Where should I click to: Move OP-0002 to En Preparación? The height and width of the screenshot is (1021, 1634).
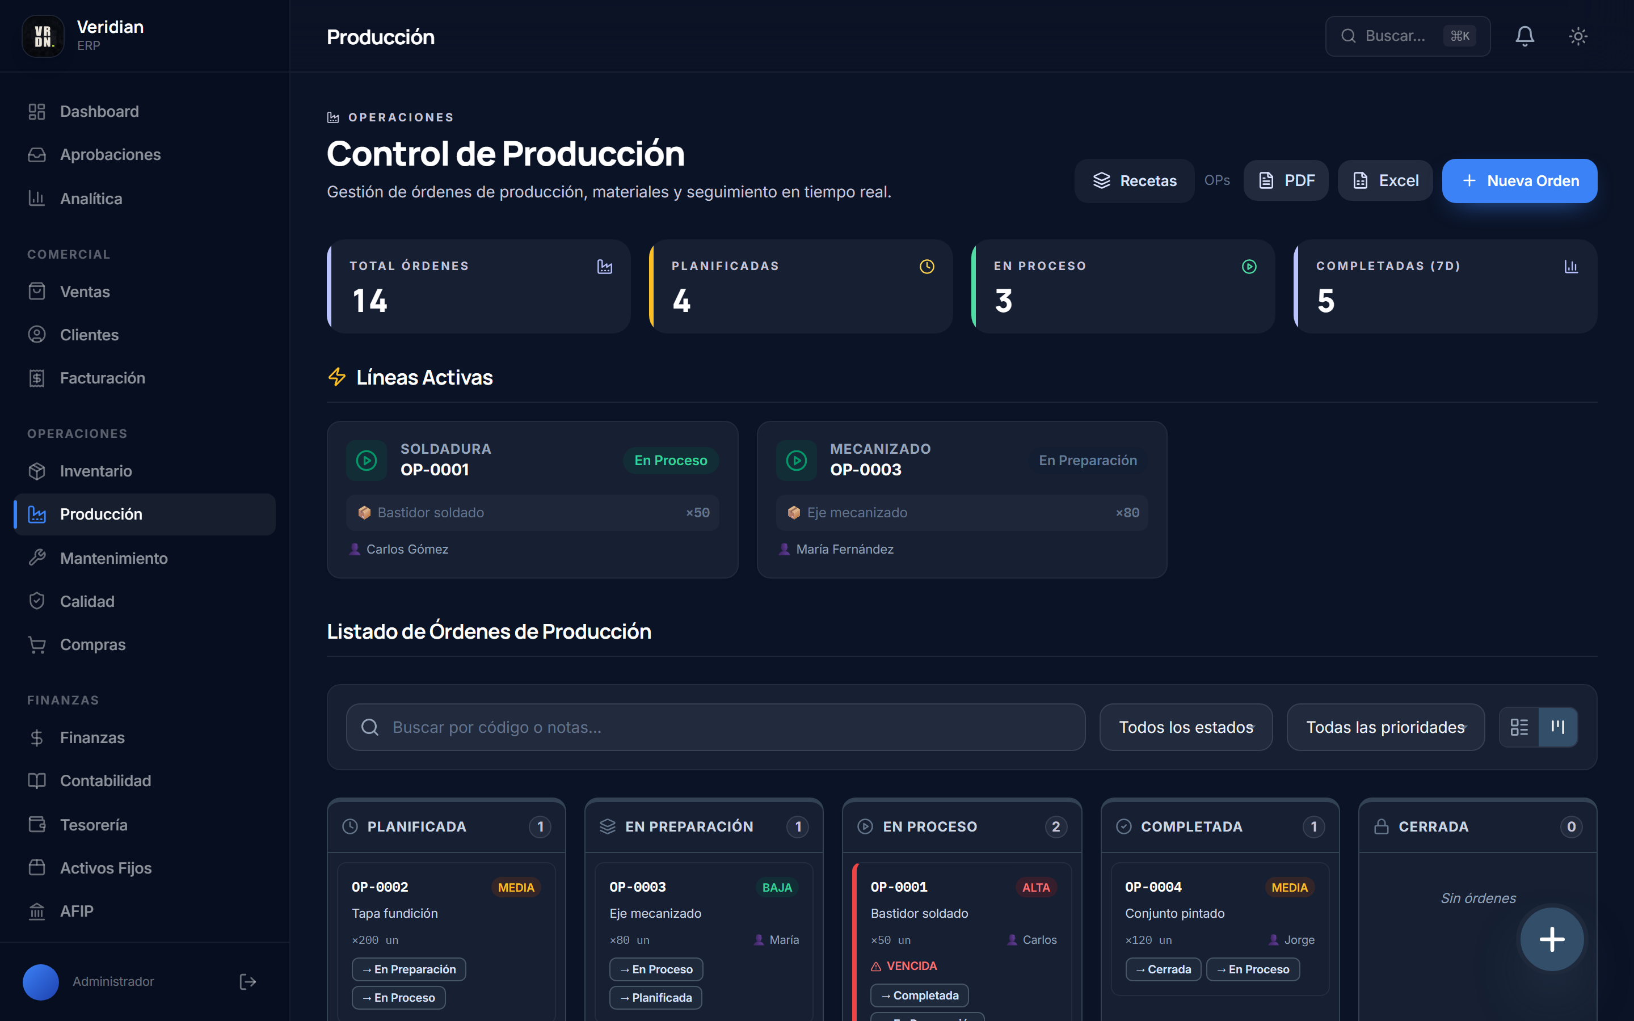408,969
